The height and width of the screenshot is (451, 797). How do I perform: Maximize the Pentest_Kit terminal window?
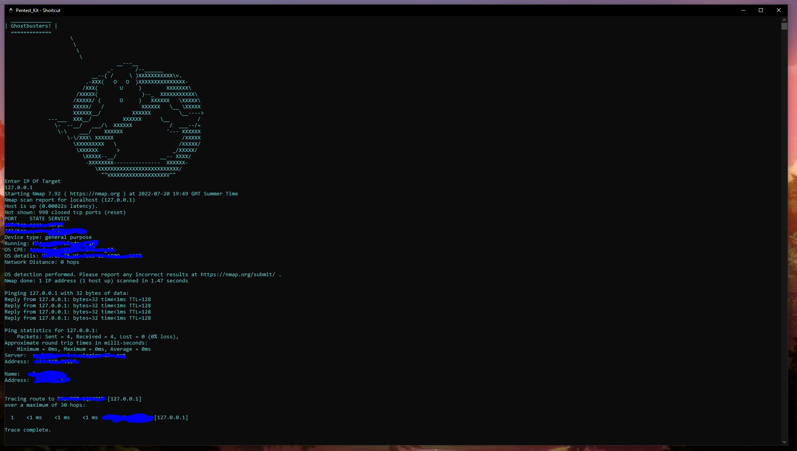pyautogui.click(x=760, y=10)
